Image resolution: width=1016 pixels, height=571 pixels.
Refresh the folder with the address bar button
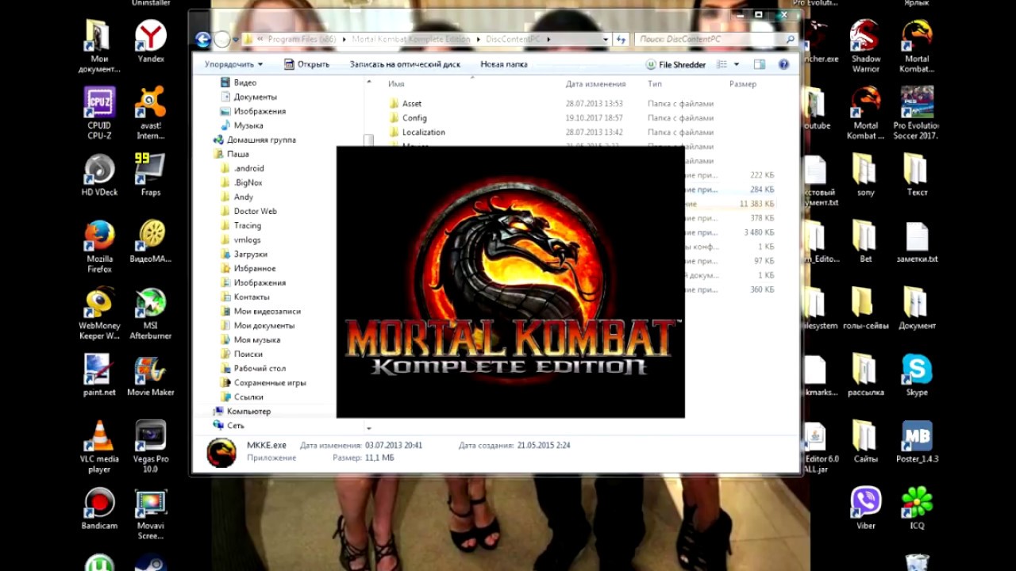pyautogui.click(x=622, y=39)
